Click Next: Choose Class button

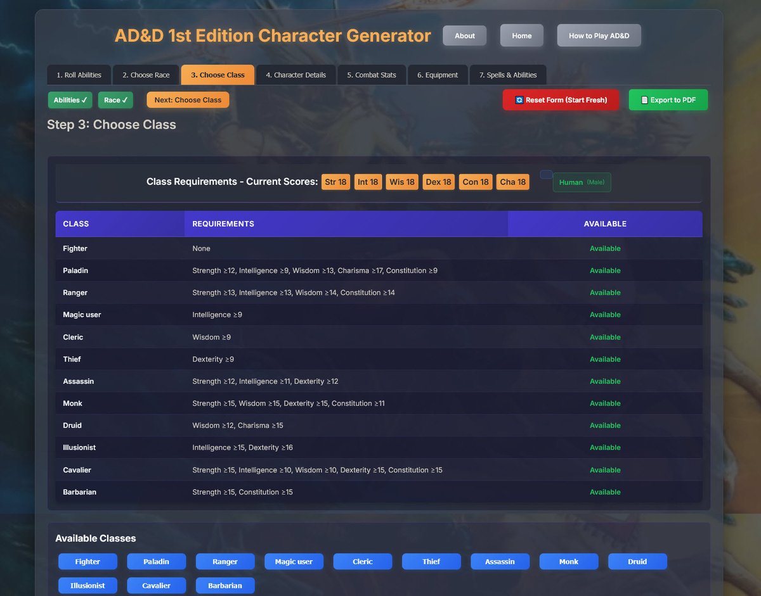pos(188,100)
